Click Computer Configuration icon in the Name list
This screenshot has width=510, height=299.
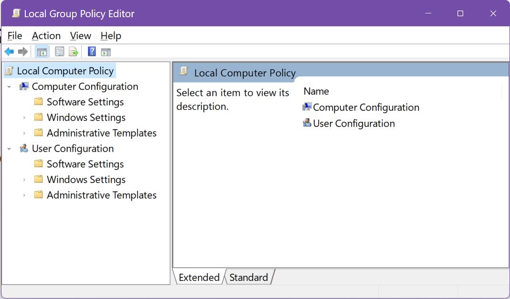pyautogui.click(x=307, y=107)
